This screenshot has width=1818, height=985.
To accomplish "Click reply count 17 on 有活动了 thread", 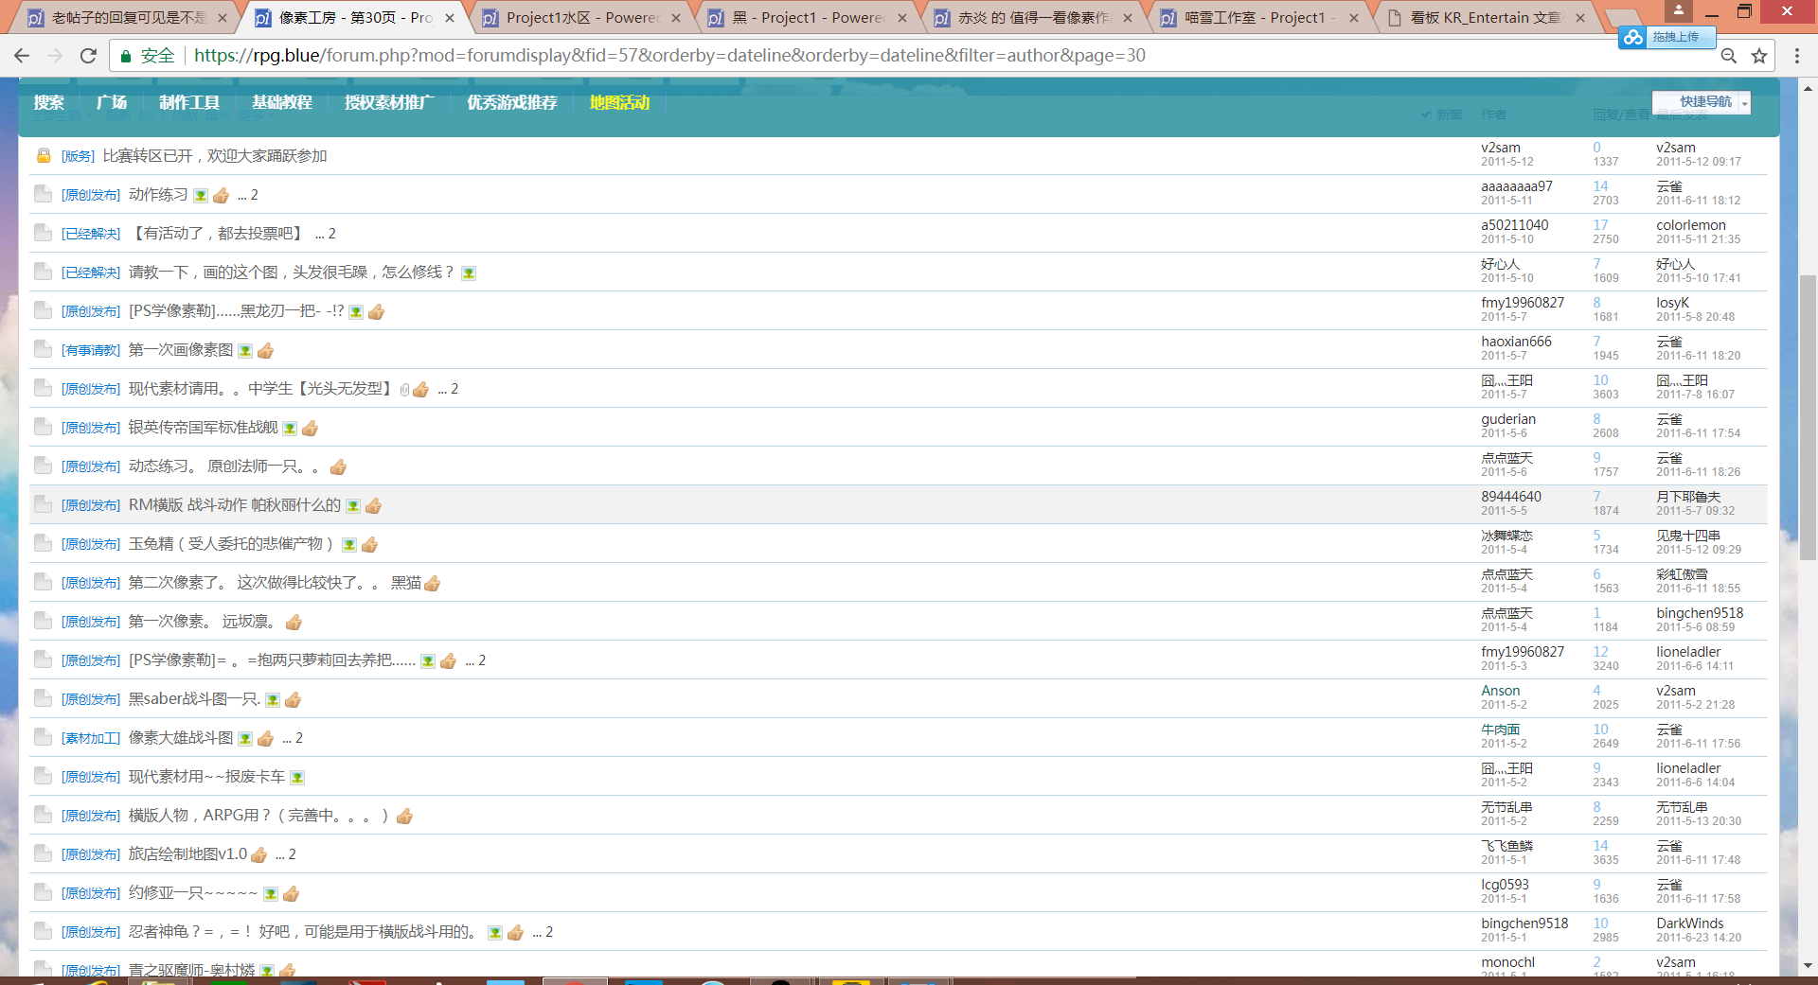I will [1600, 225].
